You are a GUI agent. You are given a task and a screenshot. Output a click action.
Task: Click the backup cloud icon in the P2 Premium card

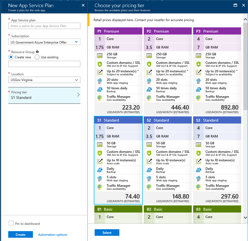point(149,90)
